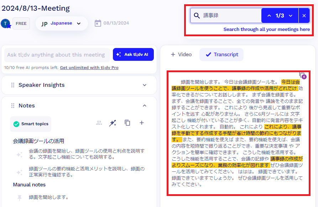
Task: Copy notes using the copy icon
Action: click(127, 123)
